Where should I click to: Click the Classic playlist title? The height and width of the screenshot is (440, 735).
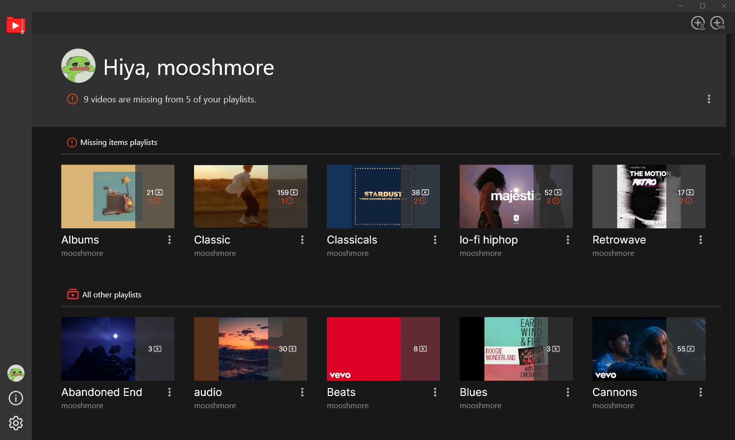point(212,240)
